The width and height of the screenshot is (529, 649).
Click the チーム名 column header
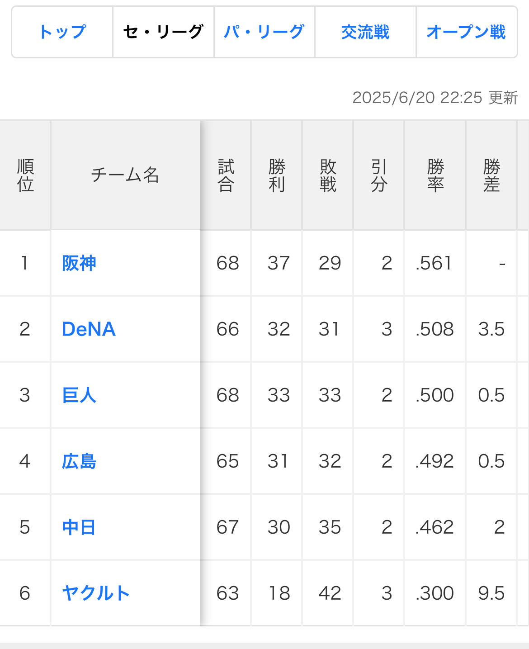coord(125,175)
